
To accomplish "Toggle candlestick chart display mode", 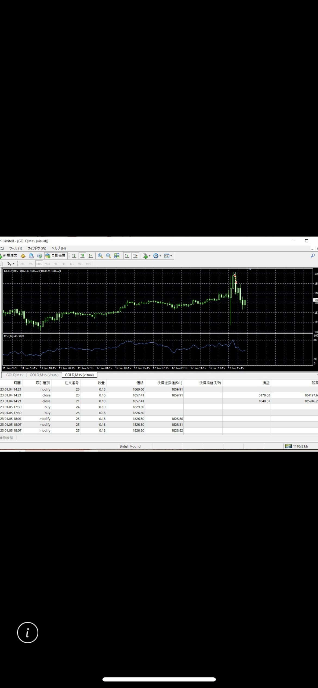I will [82, 256].
